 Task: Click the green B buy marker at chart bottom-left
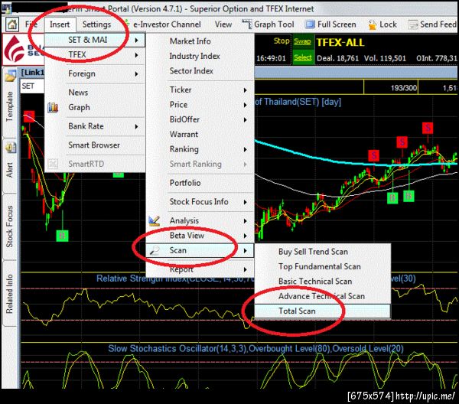[62, 236]
